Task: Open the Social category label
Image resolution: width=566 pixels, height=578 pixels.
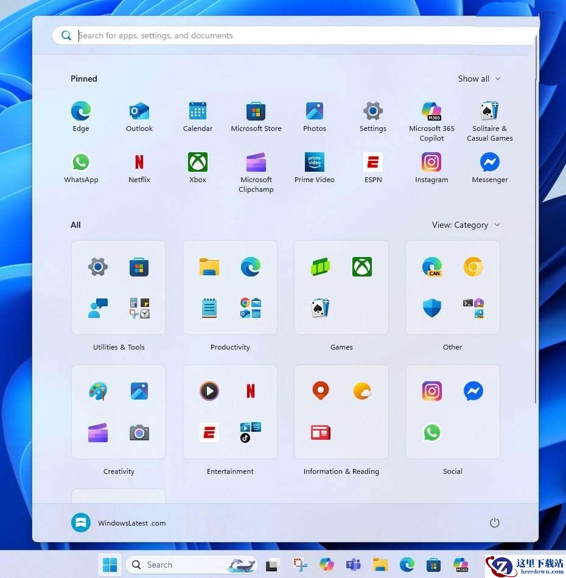Action: tap(452, 471)
